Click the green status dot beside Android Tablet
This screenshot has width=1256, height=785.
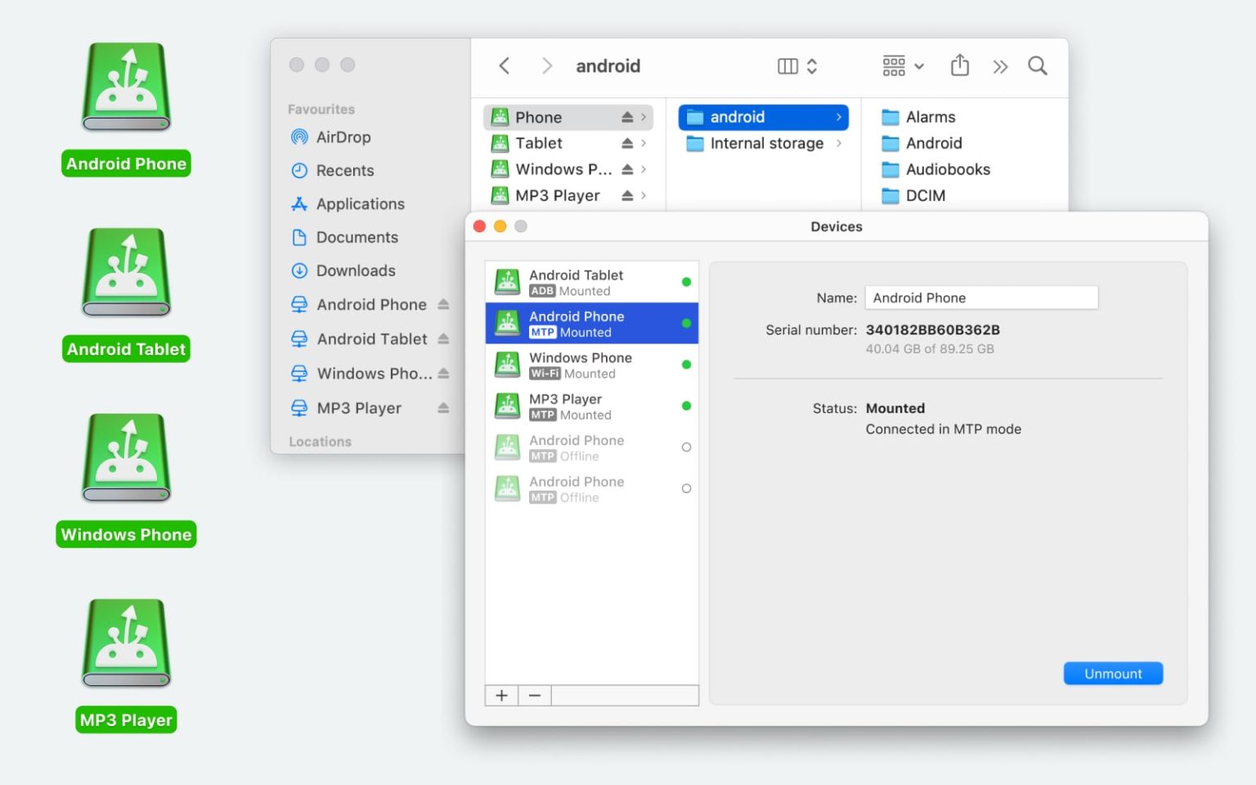pyautogui.click(x=686, y=281)
